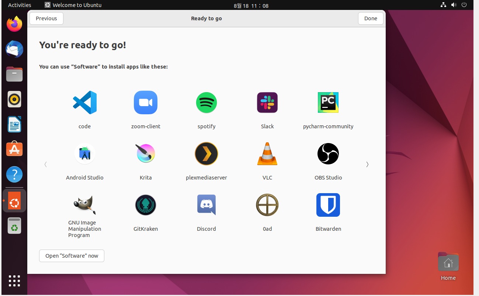Open the network status indicator
This screenshot has height=296, width=479.
[x=443, y=5]
